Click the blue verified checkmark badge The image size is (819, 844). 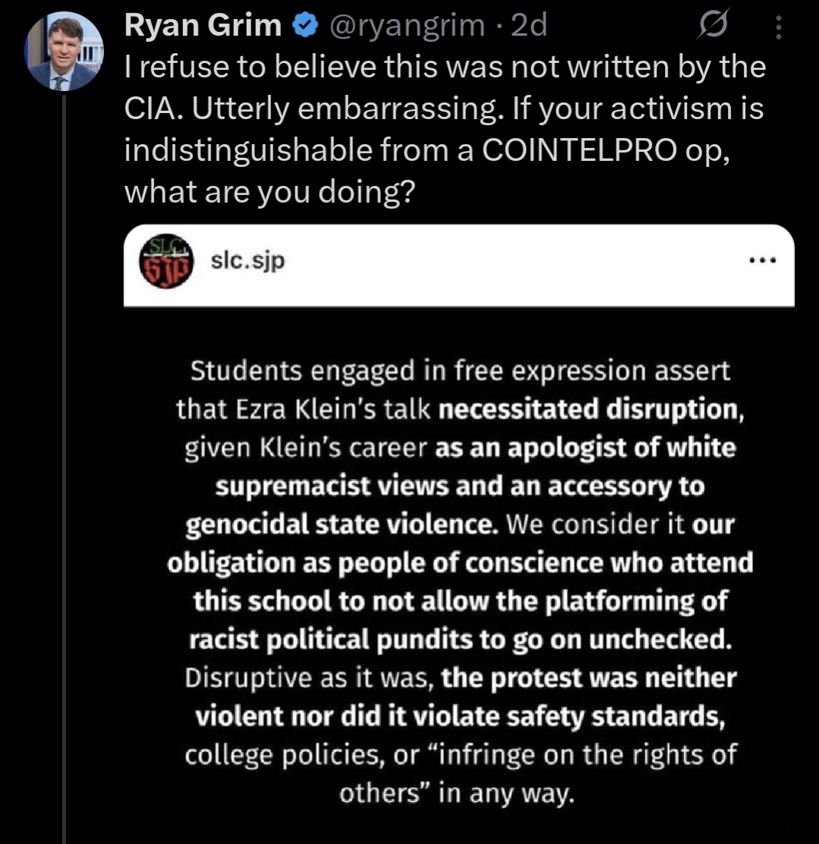click(305, 26)
